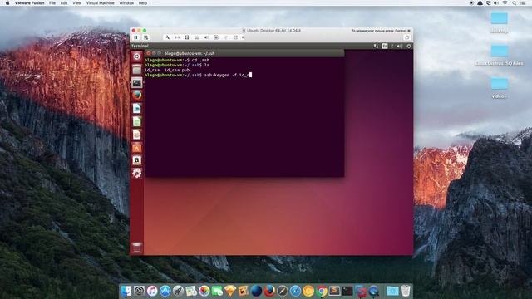Open LibreOffice Calc in the Ubuntu launcher
The height and width of the screenshot is (299, 532).
click(136, 121)
